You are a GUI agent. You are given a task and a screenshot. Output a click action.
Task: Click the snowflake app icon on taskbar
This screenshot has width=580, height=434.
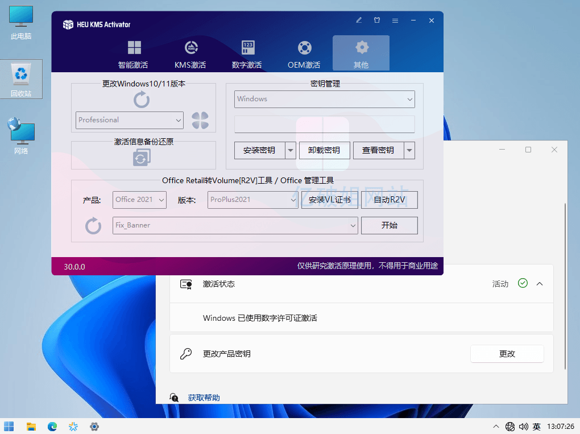tap(73, 426)
